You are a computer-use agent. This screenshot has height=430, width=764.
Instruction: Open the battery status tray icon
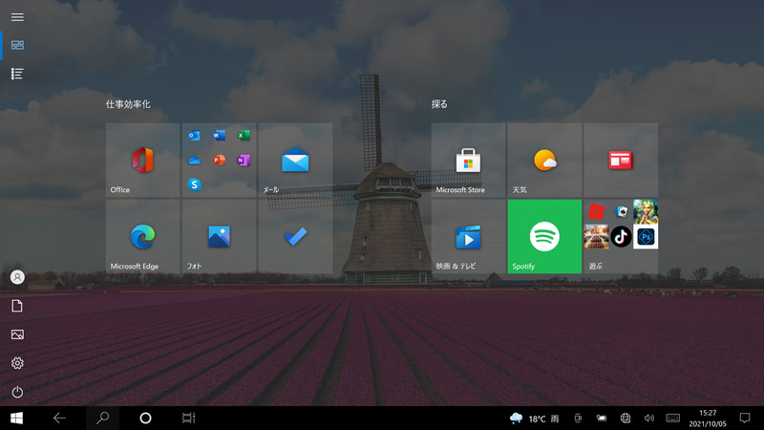(x=602, y=419)
